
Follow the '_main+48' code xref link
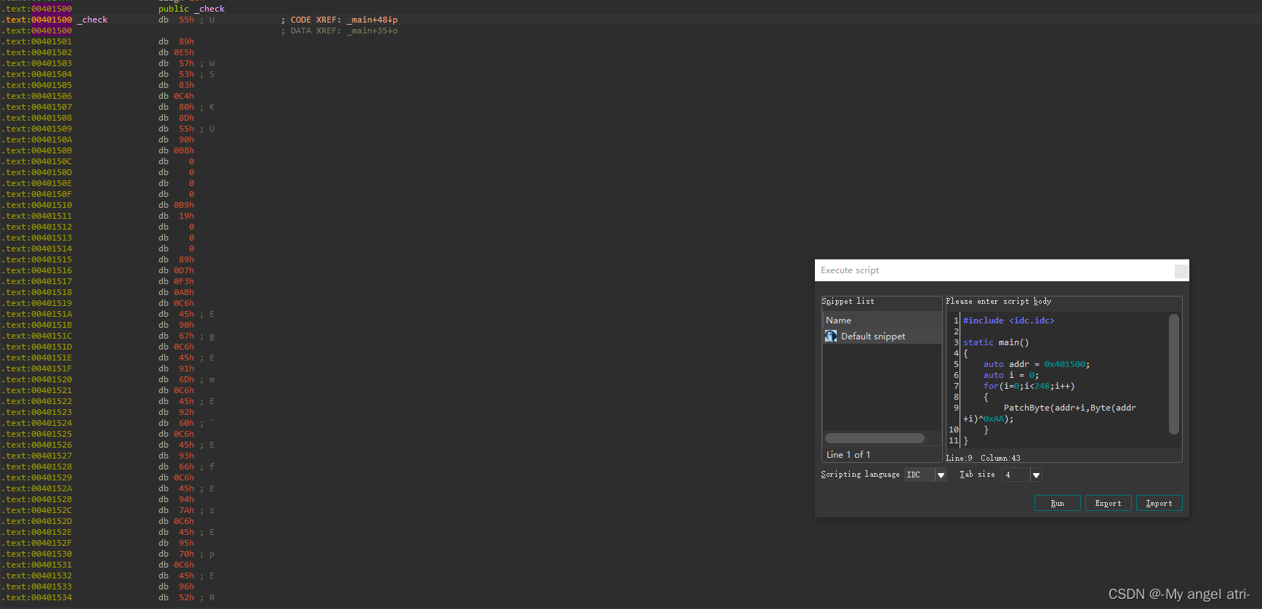371,20
